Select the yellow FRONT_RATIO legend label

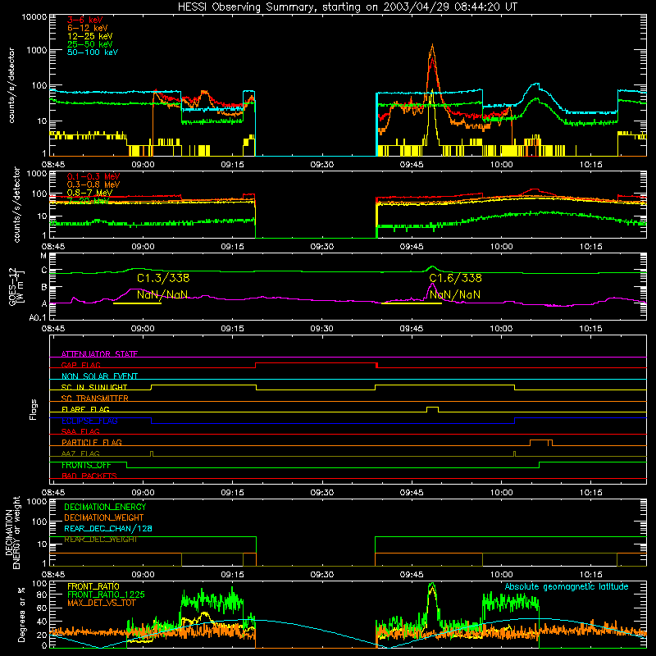(93, 586)
